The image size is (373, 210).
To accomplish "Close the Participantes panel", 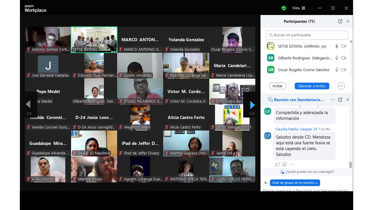I will click(x=348, y=21).
